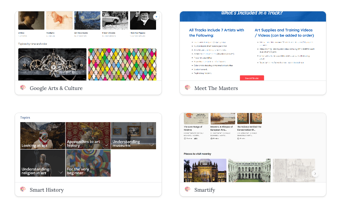Screen dimensions: 337x207
Task: Select the clockwork gears explore-by-time image
Action: coord(52,64)
